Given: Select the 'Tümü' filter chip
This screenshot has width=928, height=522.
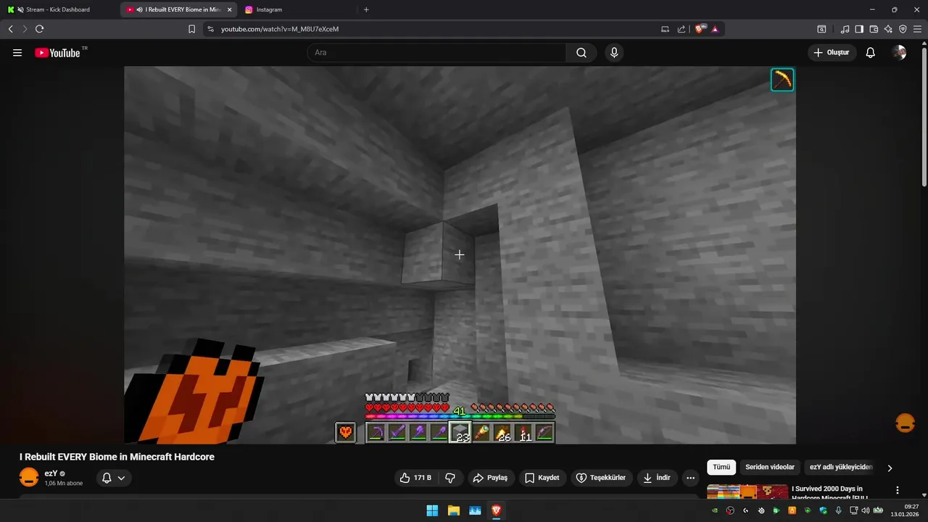Looking at the screenshot, I should click(721, 468).
